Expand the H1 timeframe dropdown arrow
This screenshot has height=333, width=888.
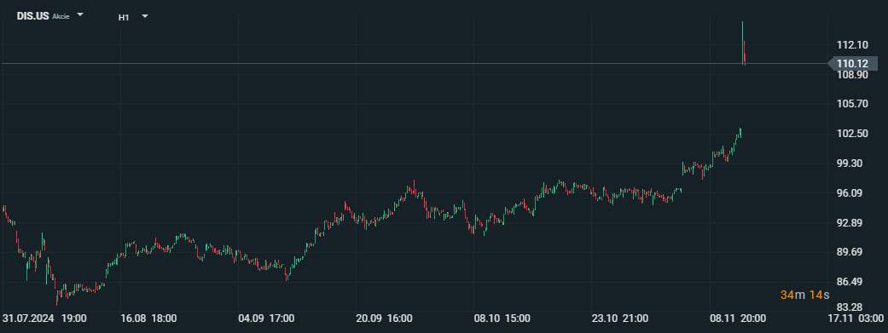point(145,16)
